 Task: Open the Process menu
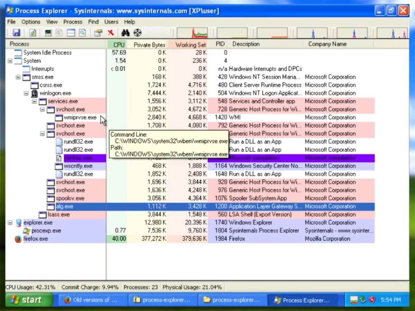pyautogui.click(x=73, y=22)
